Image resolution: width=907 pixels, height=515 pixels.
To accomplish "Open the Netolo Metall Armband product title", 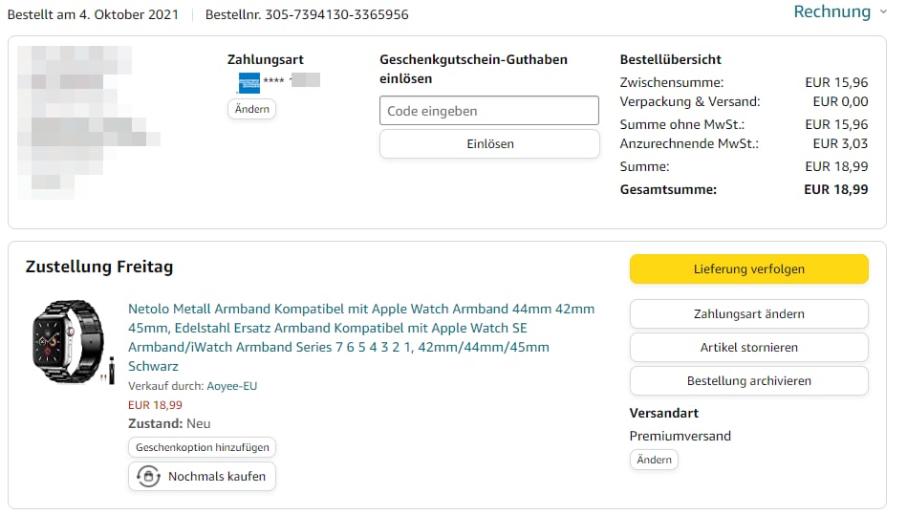I will click(x=361, y=337).
